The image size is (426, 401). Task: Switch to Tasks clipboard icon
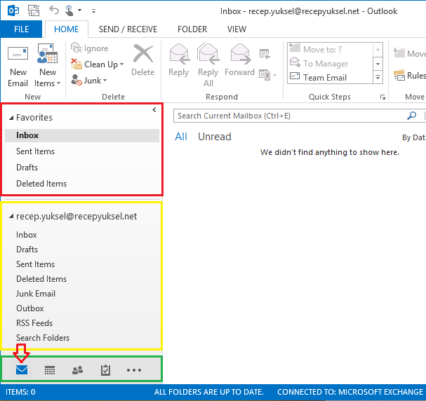(x=105, y=370)
